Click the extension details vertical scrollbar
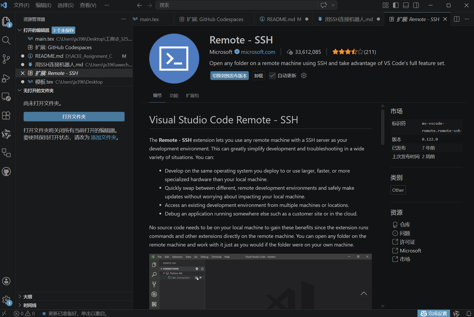Image resolution: width=474 pixels, height=317 pixels. point(383,127)
